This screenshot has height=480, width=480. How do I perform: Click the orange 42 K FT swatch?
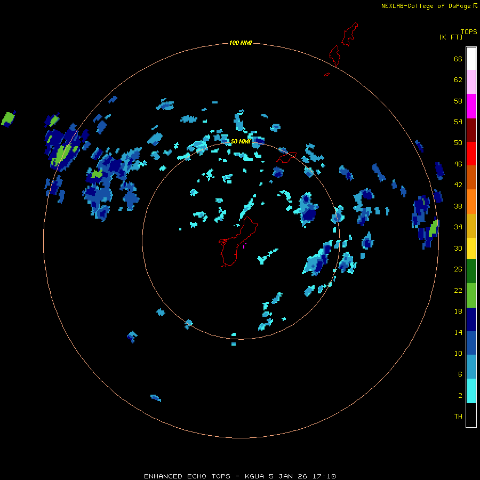pyautogui.click(x=471, y=202)
